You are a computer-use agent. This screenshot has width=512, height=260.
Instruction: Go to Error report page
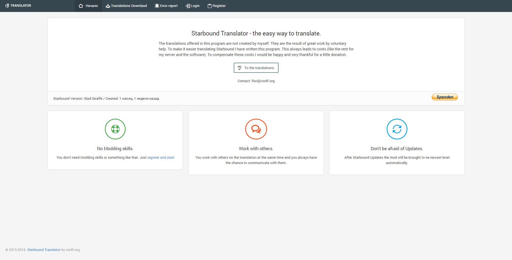[x=166, y=6]
